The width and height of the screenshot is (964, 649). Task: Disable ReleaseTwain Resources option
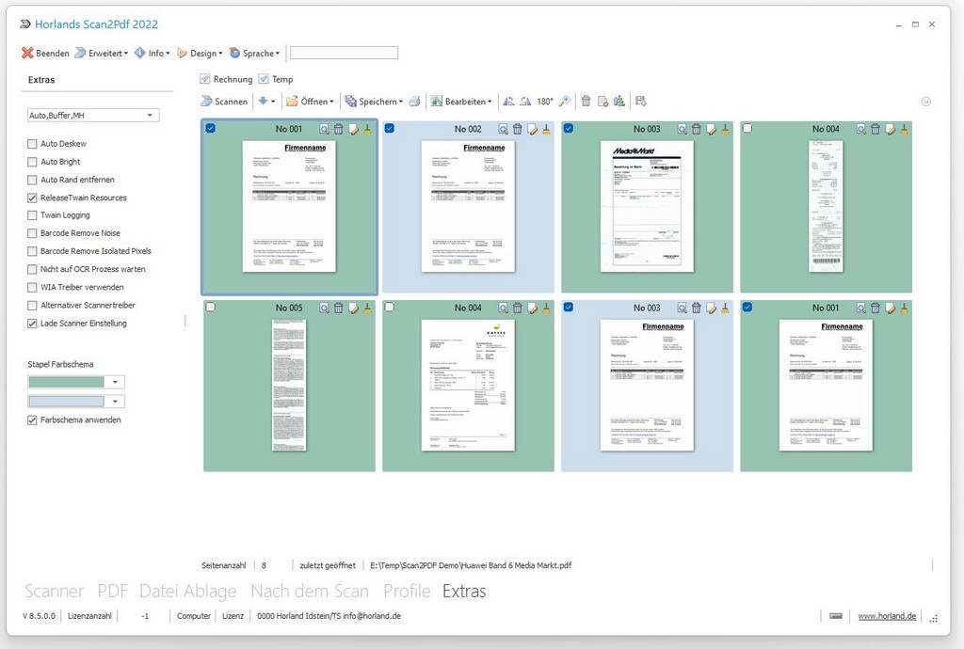31,198
